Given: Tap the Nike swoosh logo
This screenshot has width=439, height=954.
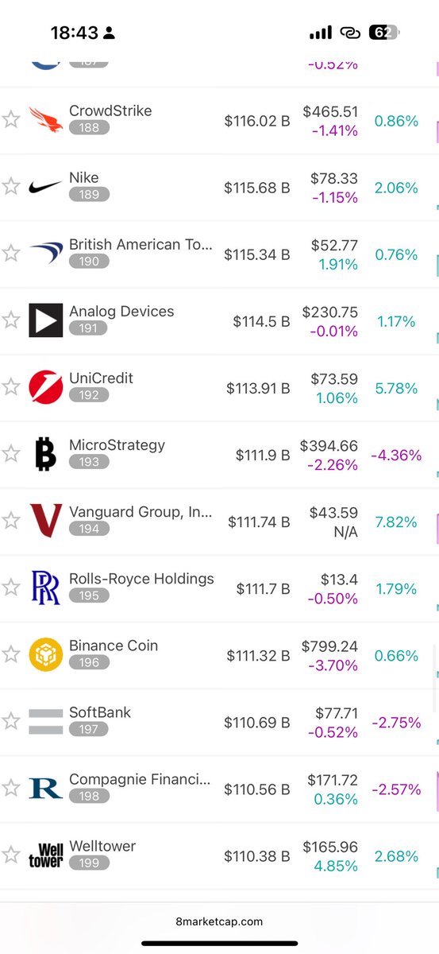Looking at the screenshot, I should coord(45,187).
